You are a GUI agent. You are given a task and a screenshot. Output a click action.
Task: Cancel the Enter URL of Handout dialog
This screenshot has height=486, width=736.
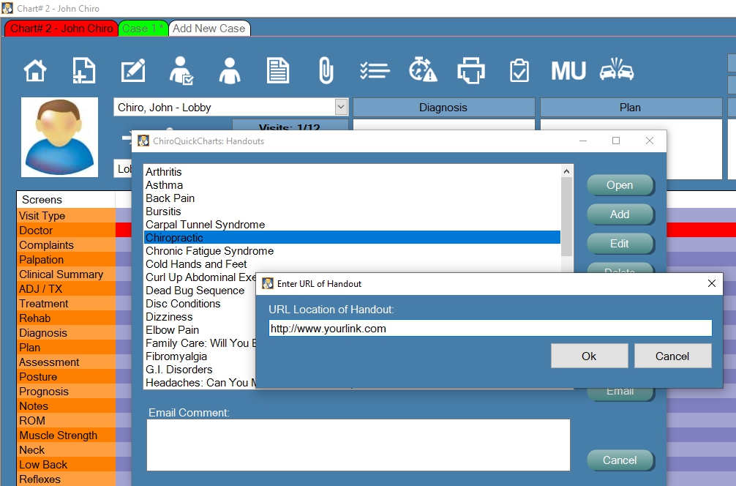coord(672,356)
